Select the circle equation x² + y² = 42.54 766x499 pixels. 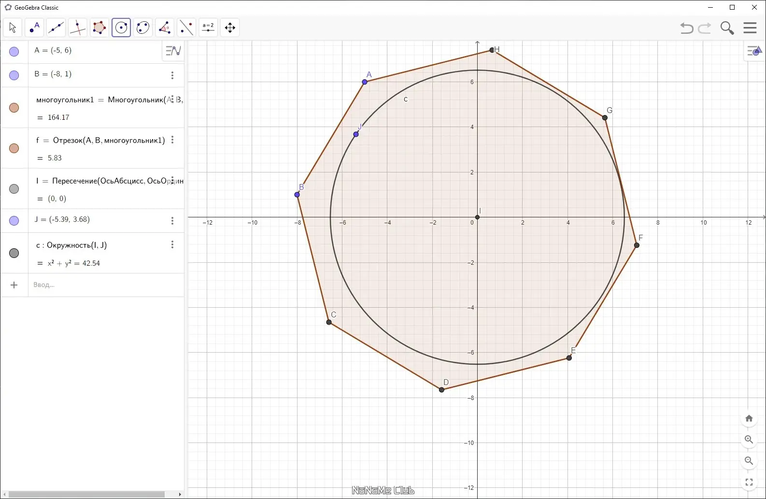pos(73,263)
